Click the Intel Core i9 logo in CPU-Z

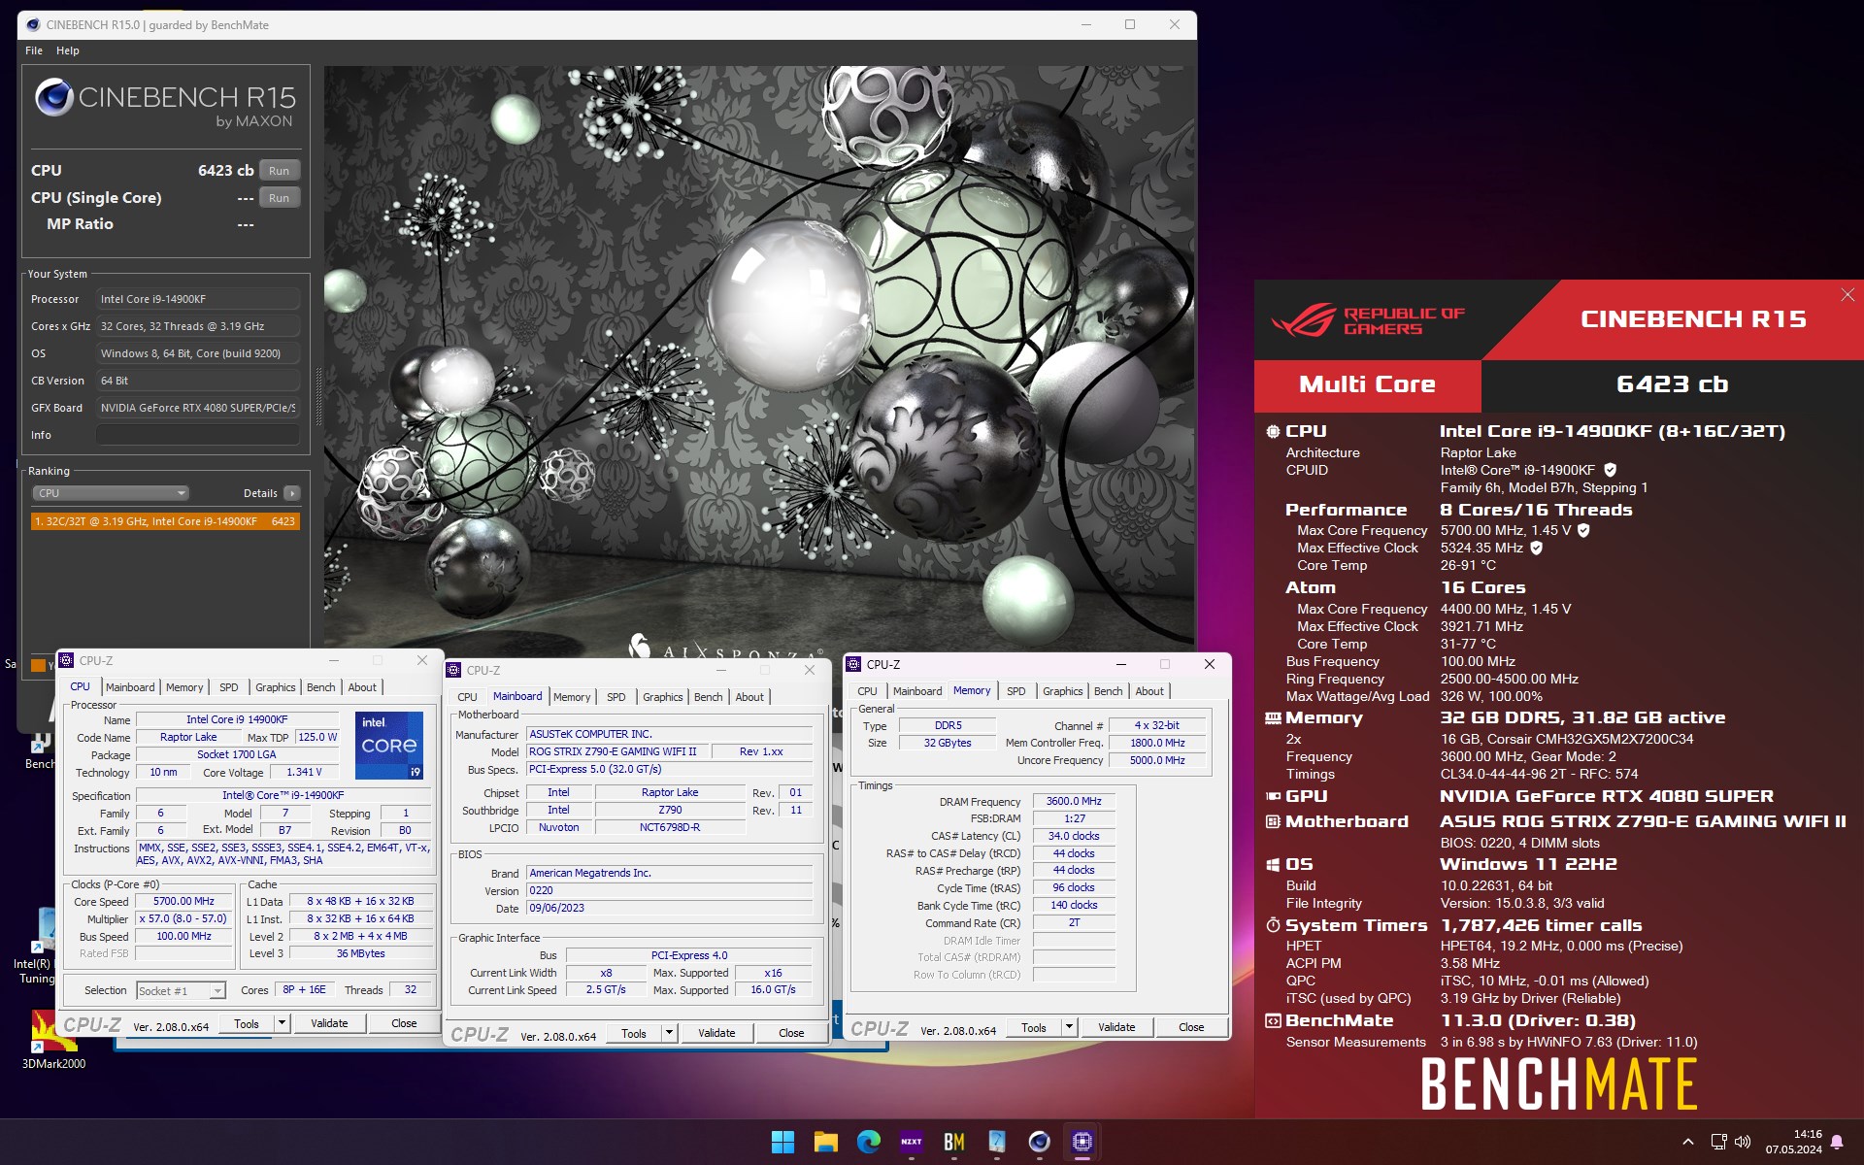[x=389, y=745]
